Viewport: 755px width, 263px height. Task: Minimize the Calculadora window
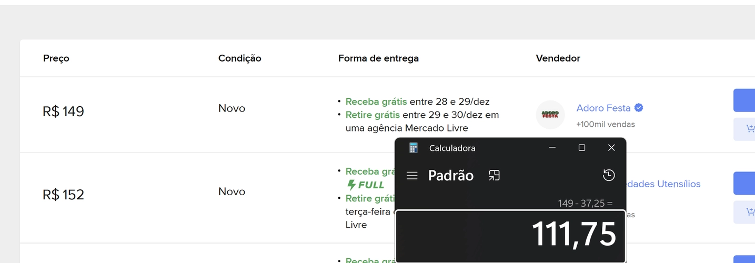[x=552, y=148]
